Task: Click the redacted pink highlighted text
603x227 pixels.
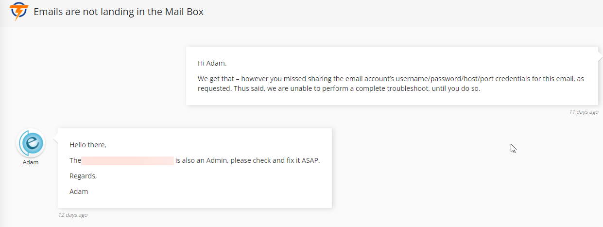Action: (x=128, y=160)
